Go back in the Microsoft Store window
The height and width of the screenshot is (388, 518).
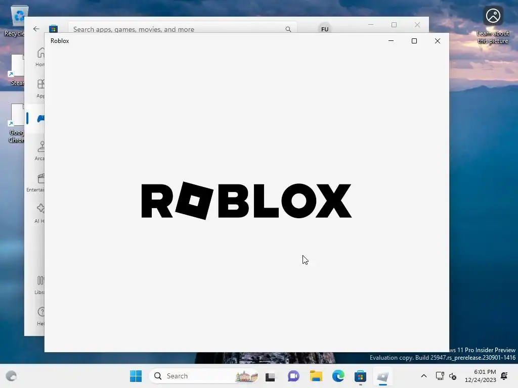(36, 29)
